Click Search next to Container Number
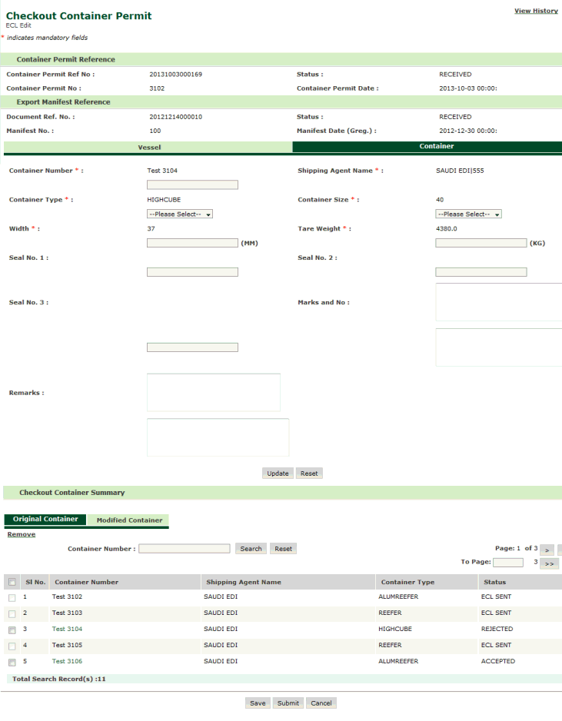 251,549
